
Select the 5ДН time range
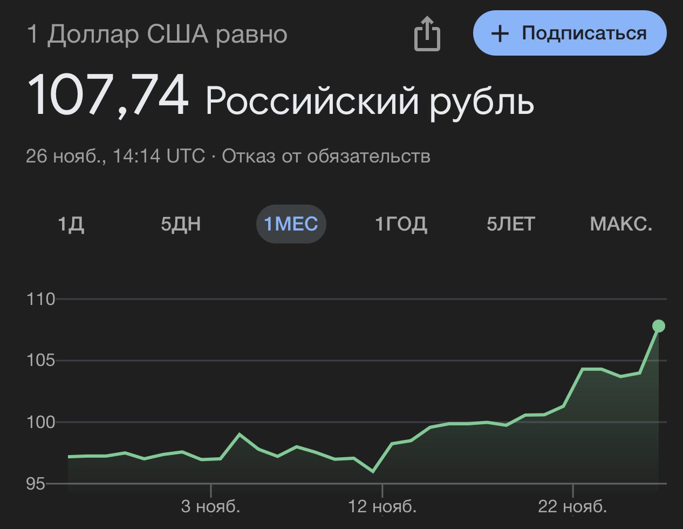[x=181, y=223]
